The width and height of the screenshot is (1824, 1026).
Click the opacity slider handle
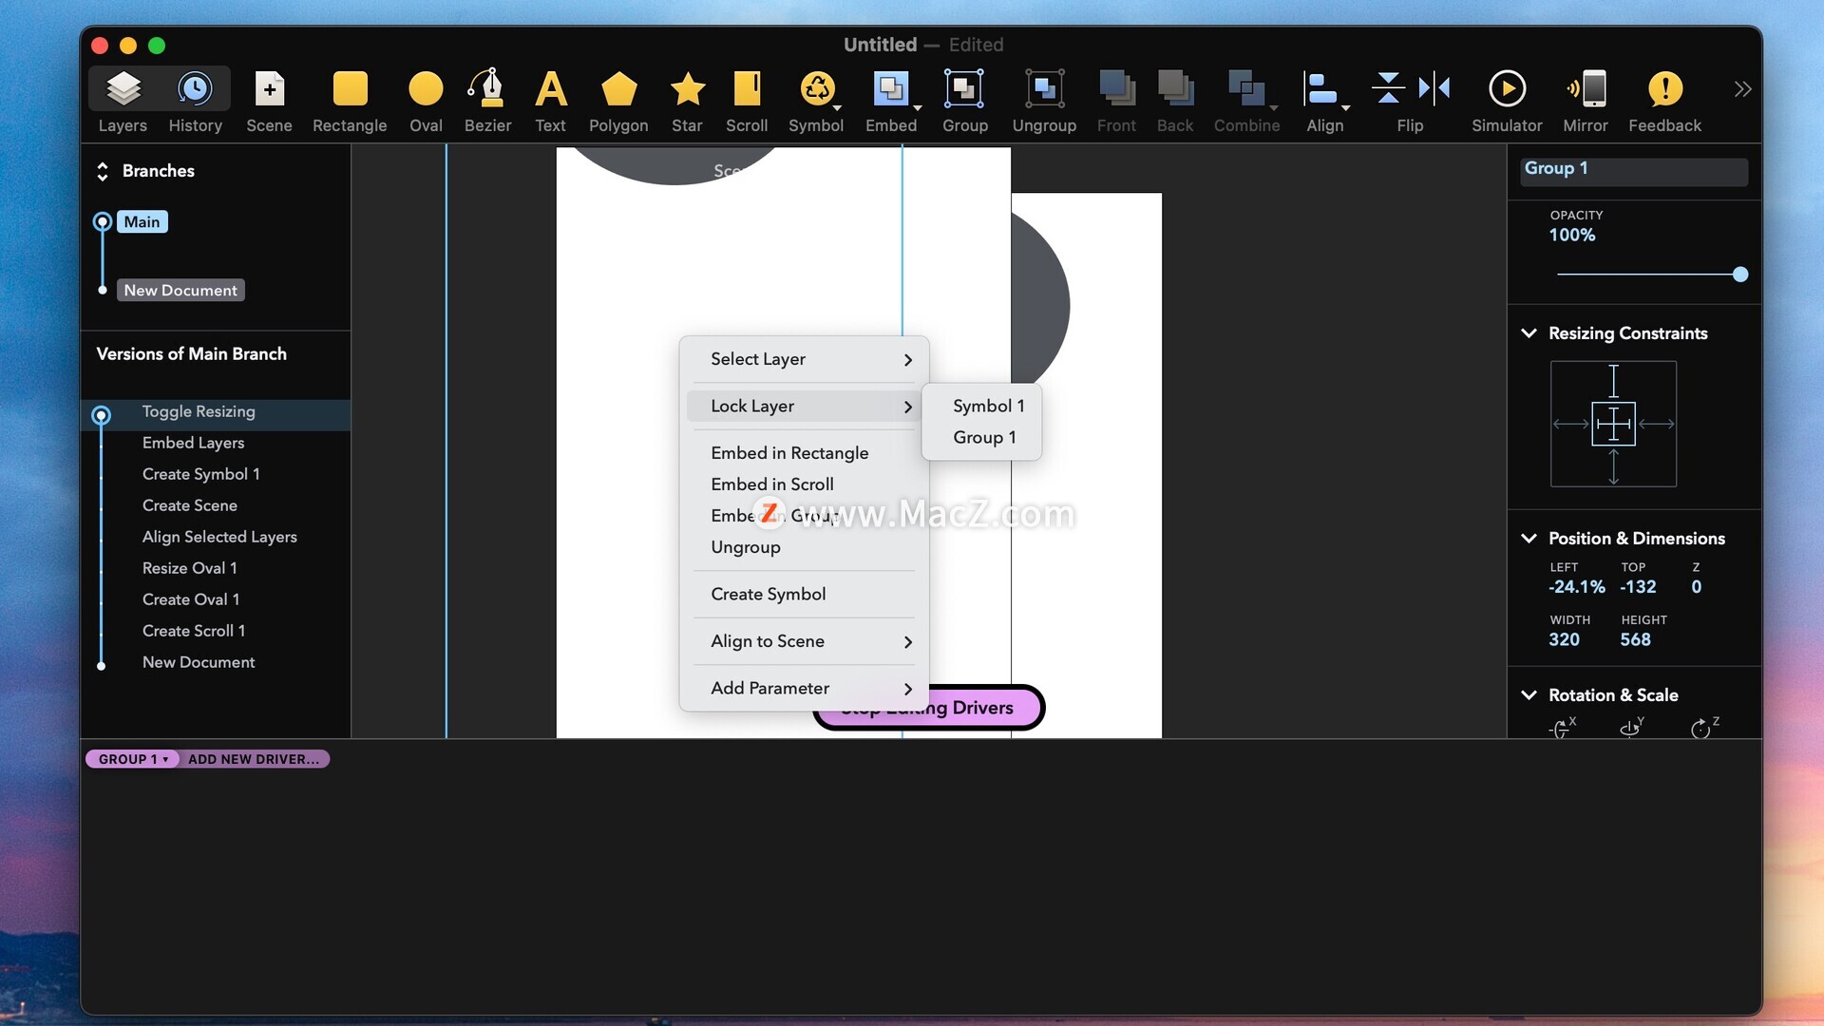coord(1740,275)
